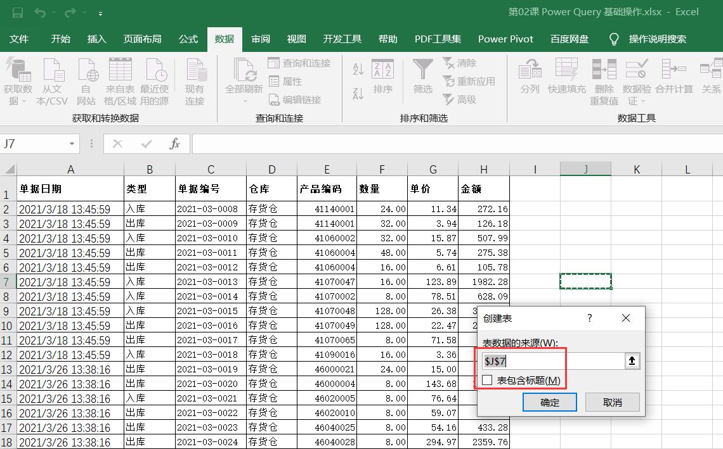This screenshot has height=449, width=723.
Task: Click the 属性 (Properties) ribbon item
Action: click(285, 82)
